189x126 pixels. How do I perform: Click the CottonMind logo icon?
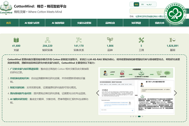(6, 8)
